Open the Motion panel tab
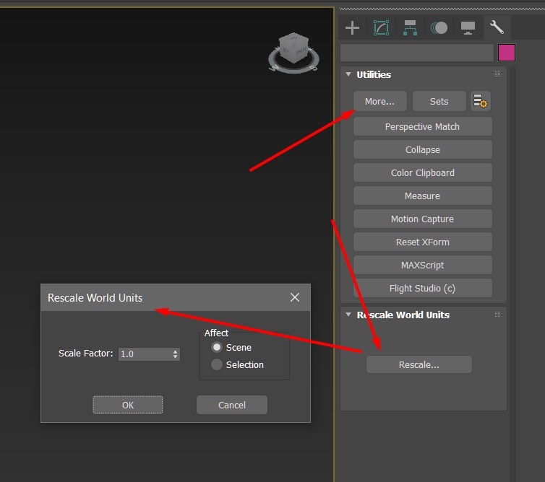The width and height of the screenshot is (545, 482). coord(439,27)
